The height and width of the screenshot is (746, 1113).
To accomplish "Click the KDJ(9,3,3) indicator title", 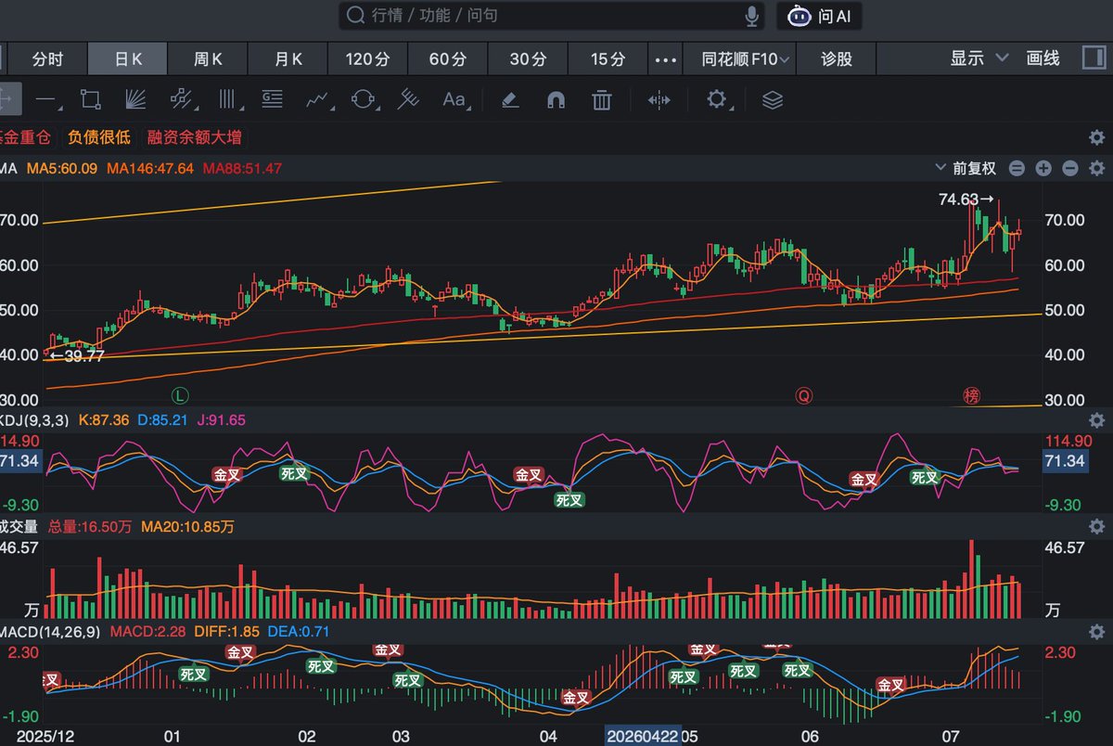I will pyautogui.click(x=34, y=419).
